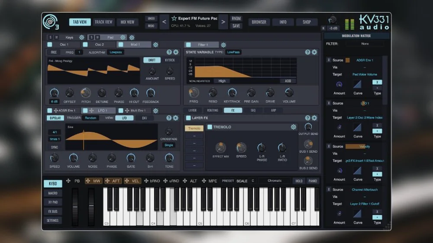
Task: Select the SEQ tab
Action: tap(253, 110)
